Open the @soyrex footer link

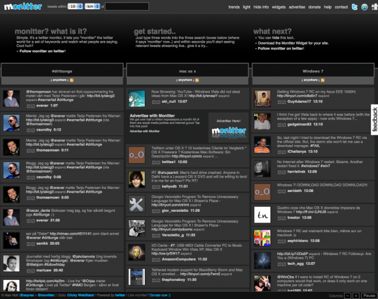pos(27,295)
